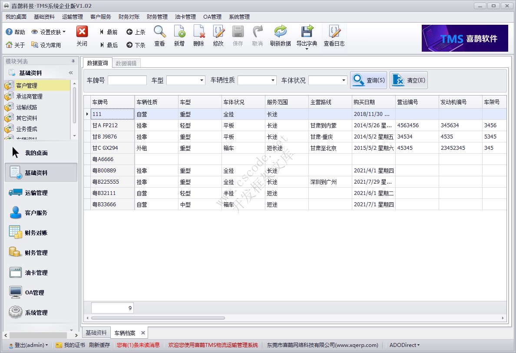
Task: Select 客户管理 in module list
Action: click(37, 86)
